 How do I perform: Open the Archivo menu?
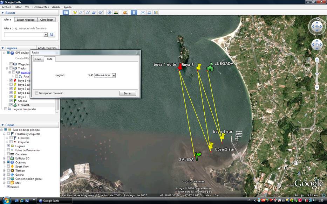point(6,7)
